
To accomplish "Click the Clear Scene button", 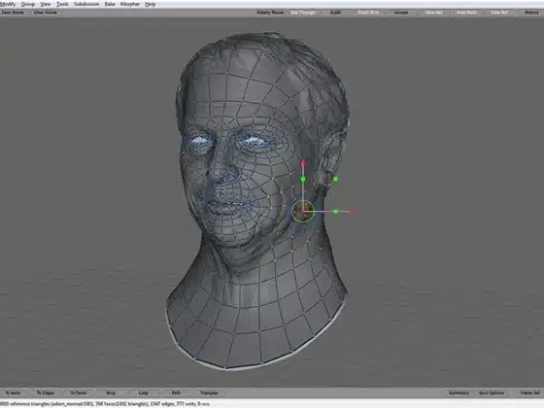I will click(45, 12).
